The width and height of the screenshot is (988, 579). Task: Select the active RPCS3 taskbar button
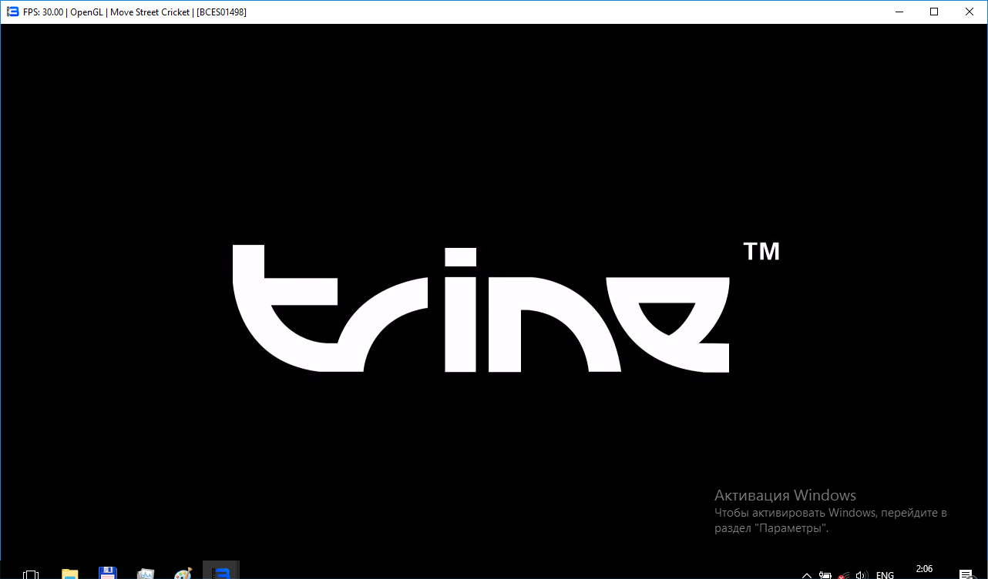221,572
